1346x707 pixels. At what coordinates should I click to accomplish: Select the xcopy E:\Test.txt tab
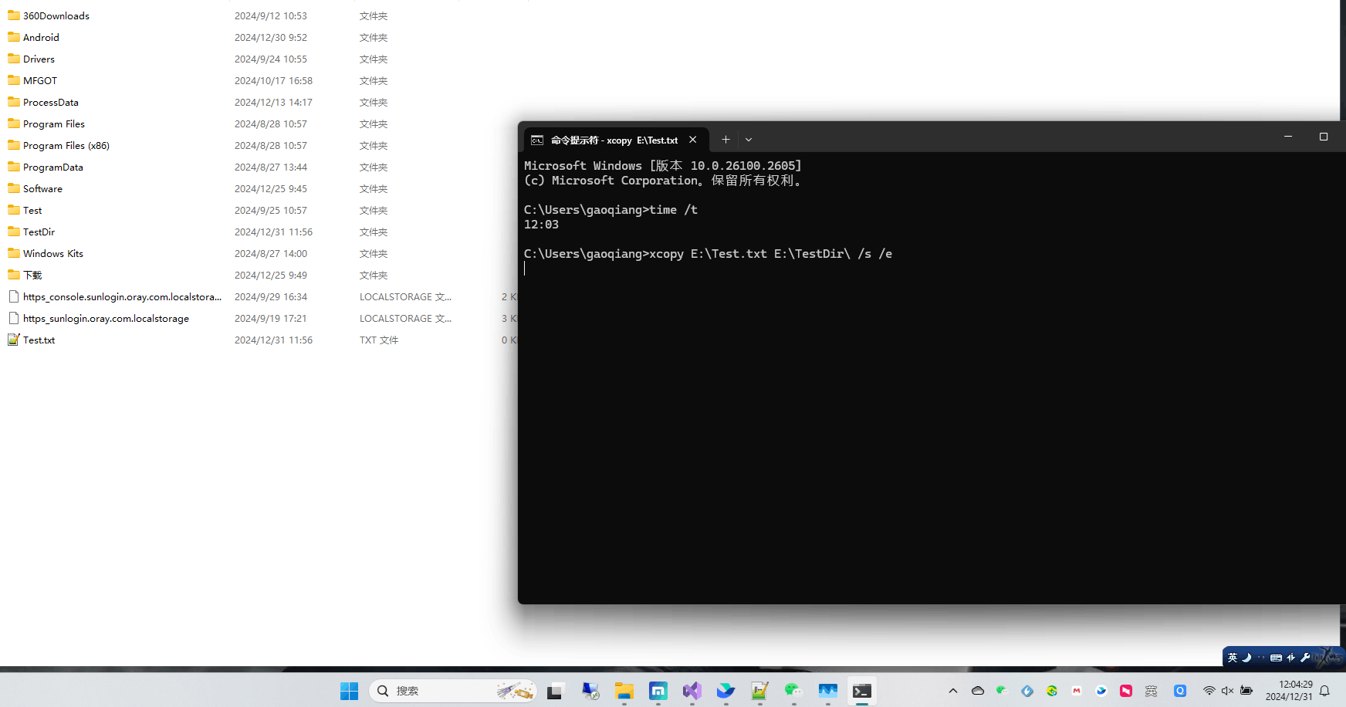click(614, 140)
